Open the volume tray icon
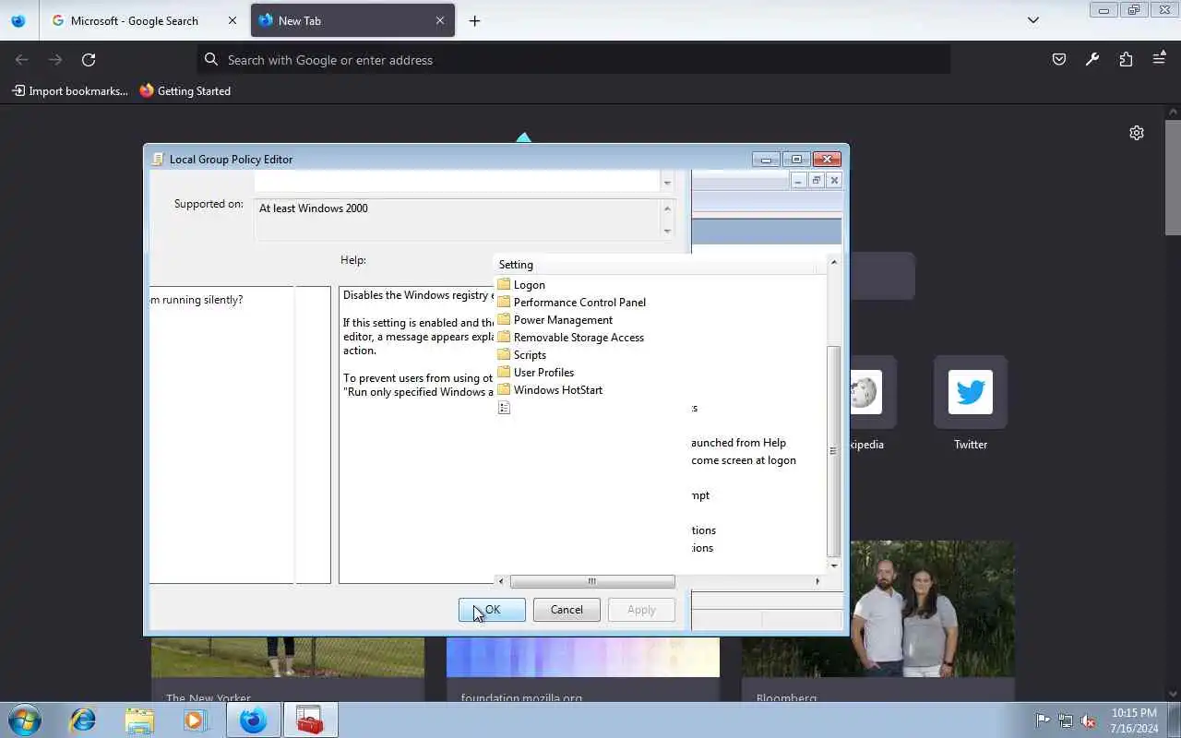Viewport: 1181px width, 738px height. [1089, 720]
